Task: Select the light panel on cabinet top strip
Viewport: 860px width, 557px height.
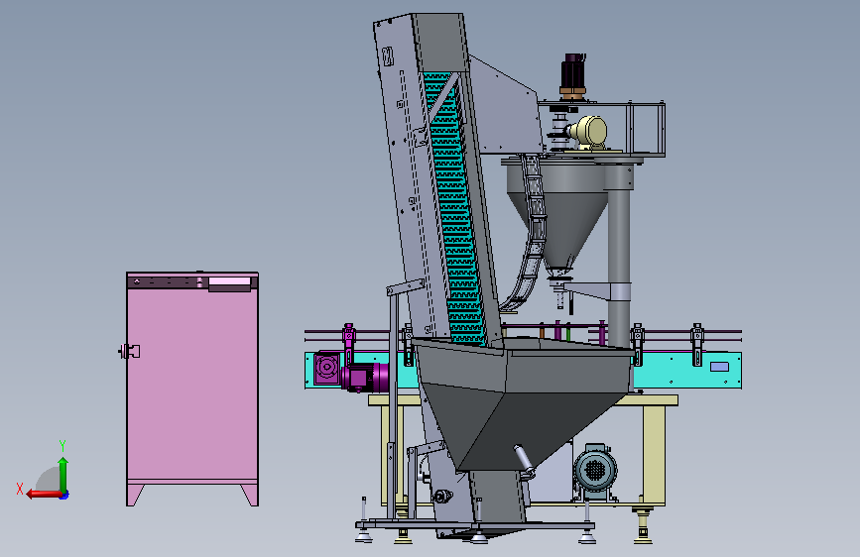Action: pos(229,281)
